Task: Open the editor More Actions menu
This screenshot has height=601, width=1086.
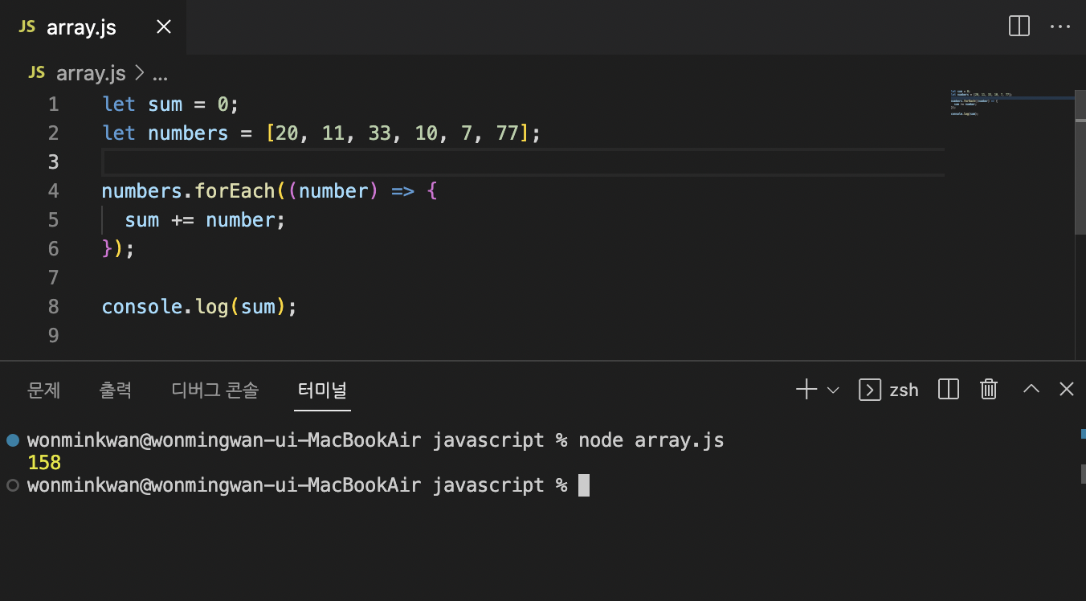Action: 1060,27
